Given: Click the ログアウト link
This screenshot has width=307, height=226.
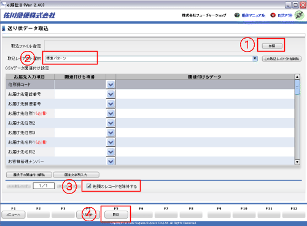Looking at the screenshot, I should click(x=285, y=15).
